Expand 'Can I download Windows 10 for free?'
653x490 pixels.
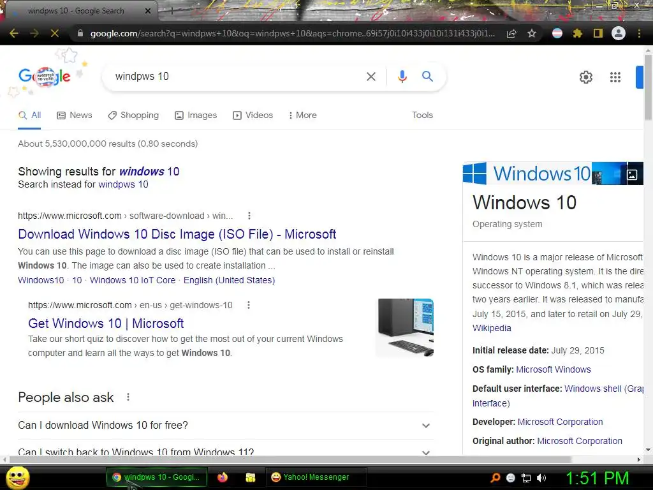[225, 426]
